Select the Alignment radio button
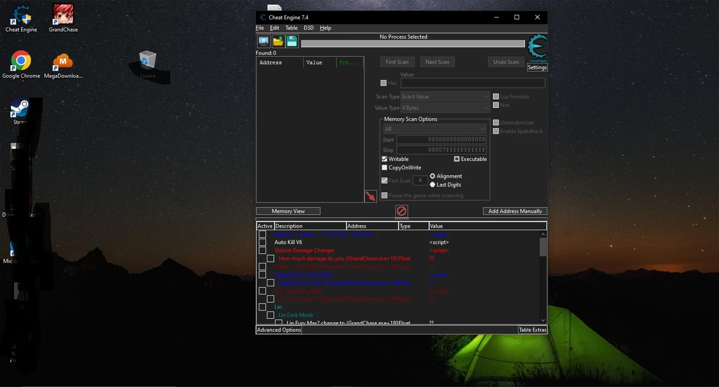 (x=432, y=176)
